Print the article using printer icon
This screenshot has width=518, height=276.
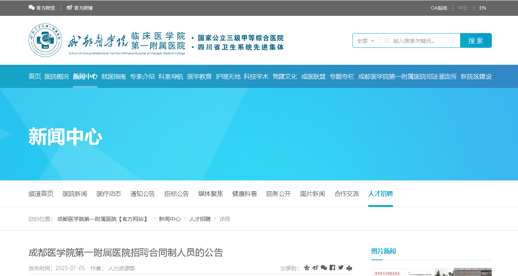(349, 268)
